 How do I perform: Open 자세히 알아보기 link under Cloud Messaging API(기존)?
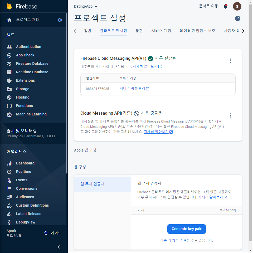coord(158,132)
